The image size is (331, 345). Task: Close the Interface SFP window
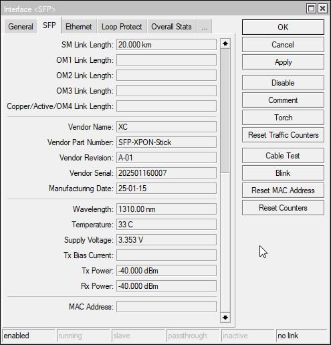[322, 9]
